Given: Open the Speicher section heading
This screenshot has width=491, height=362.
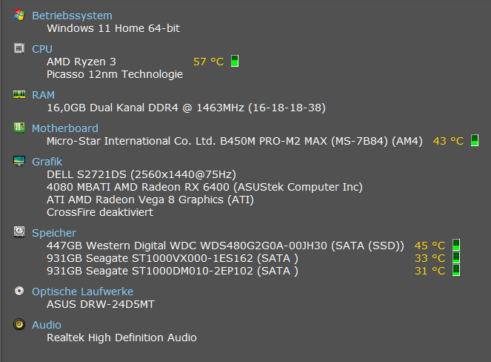Looking at the screenshot, I should coord(53,233).
